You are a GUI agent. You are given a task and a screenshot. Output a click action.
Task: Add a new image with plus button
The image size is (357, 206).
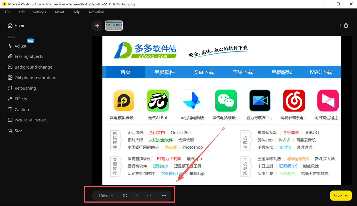pos(97,26)
